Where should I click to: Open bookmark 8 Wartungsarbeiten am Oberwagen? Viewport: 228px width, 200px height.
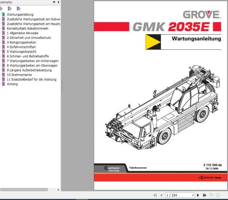tap(32, 66)
